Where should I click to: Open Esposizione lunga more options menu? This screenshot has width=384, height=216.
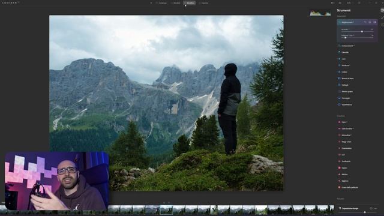(376, 208)
